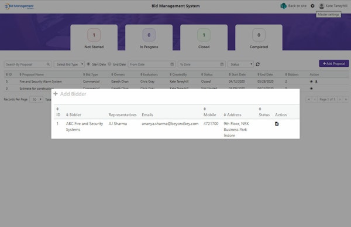The width and height of the screenshot is (351, 227).
Task: Click the 05/28/2020 end date cell
Action: [x=265, y=82]
